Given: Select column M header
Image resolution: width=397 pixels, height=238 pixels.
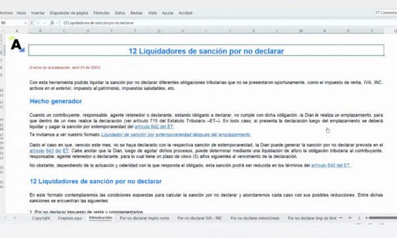Looking at the screenshot, I should (x=301, y=31).
